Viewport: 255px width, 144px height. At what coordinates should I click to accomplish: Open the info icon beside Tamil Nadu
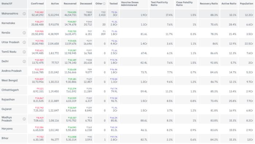pyautogui.click(x=24, y=52)
